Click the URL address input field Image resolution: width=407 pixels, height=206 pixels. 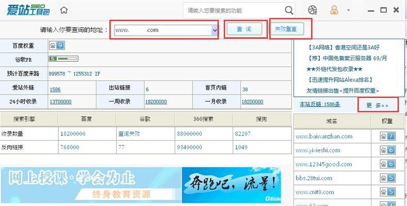(x=163, y=30)
